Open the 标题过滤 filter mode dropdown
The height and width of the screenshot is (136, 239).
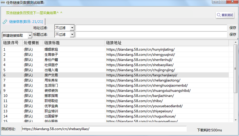(x=72, y=34)
